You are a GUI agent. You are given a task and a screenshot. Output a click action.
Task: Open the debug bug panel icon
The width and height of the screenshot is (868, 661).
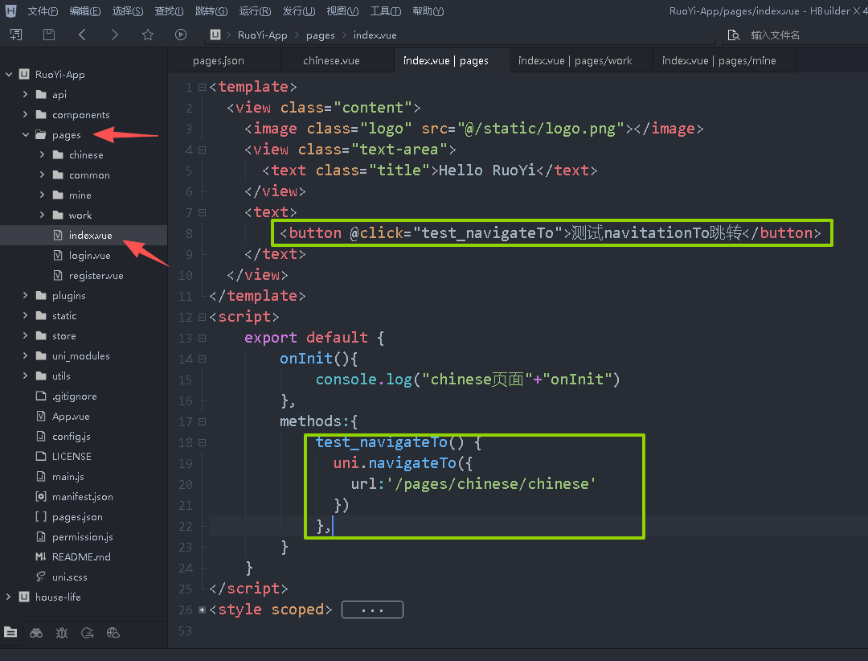[x=62, y=633]
